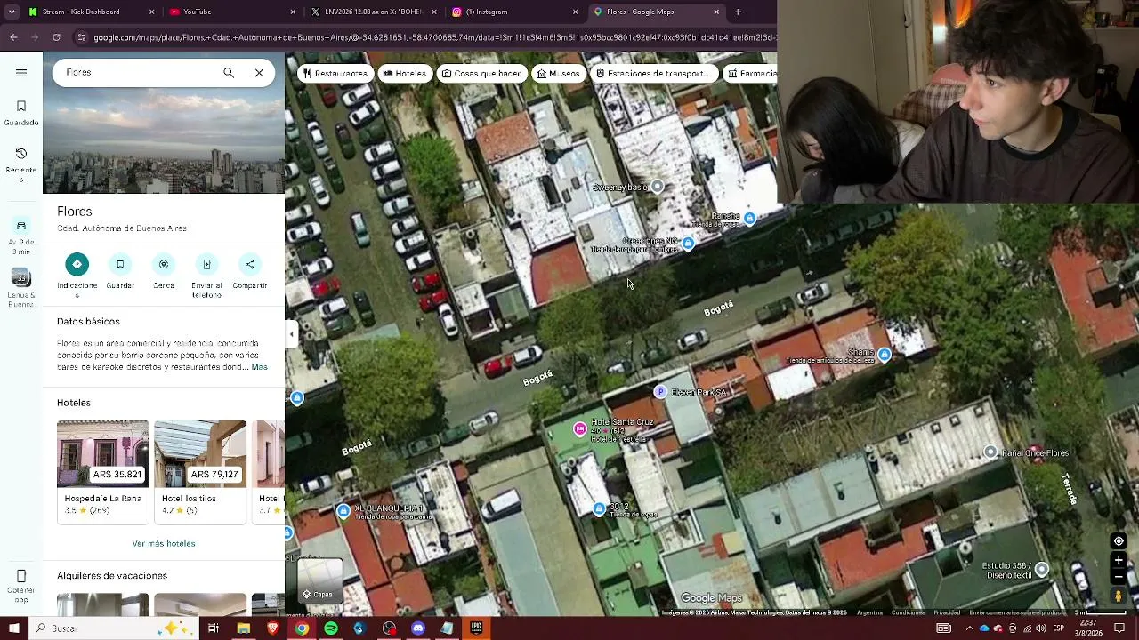Click the Eleven Park SA parking pin

pyautogui.click(x=660, y=392)
